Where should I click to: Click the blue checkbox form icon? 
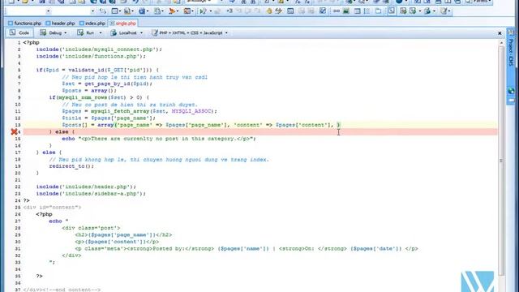click(x=323, y=11)
